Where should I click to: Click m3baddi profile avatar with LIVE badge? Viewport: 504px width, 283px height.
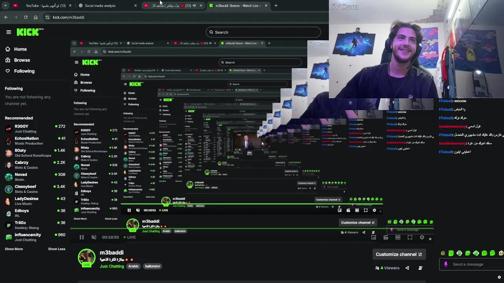pos(87,258)
